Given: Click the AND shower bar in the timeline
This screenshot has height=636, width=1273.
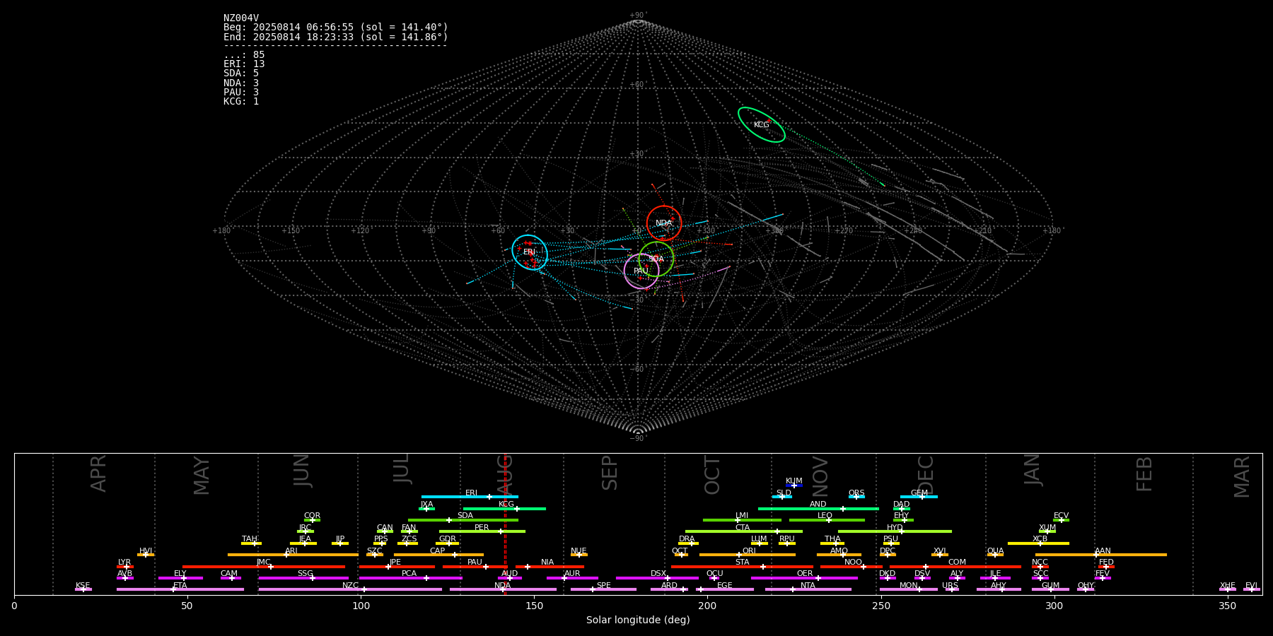Looking at the screenshot, I should pos(818,509).
